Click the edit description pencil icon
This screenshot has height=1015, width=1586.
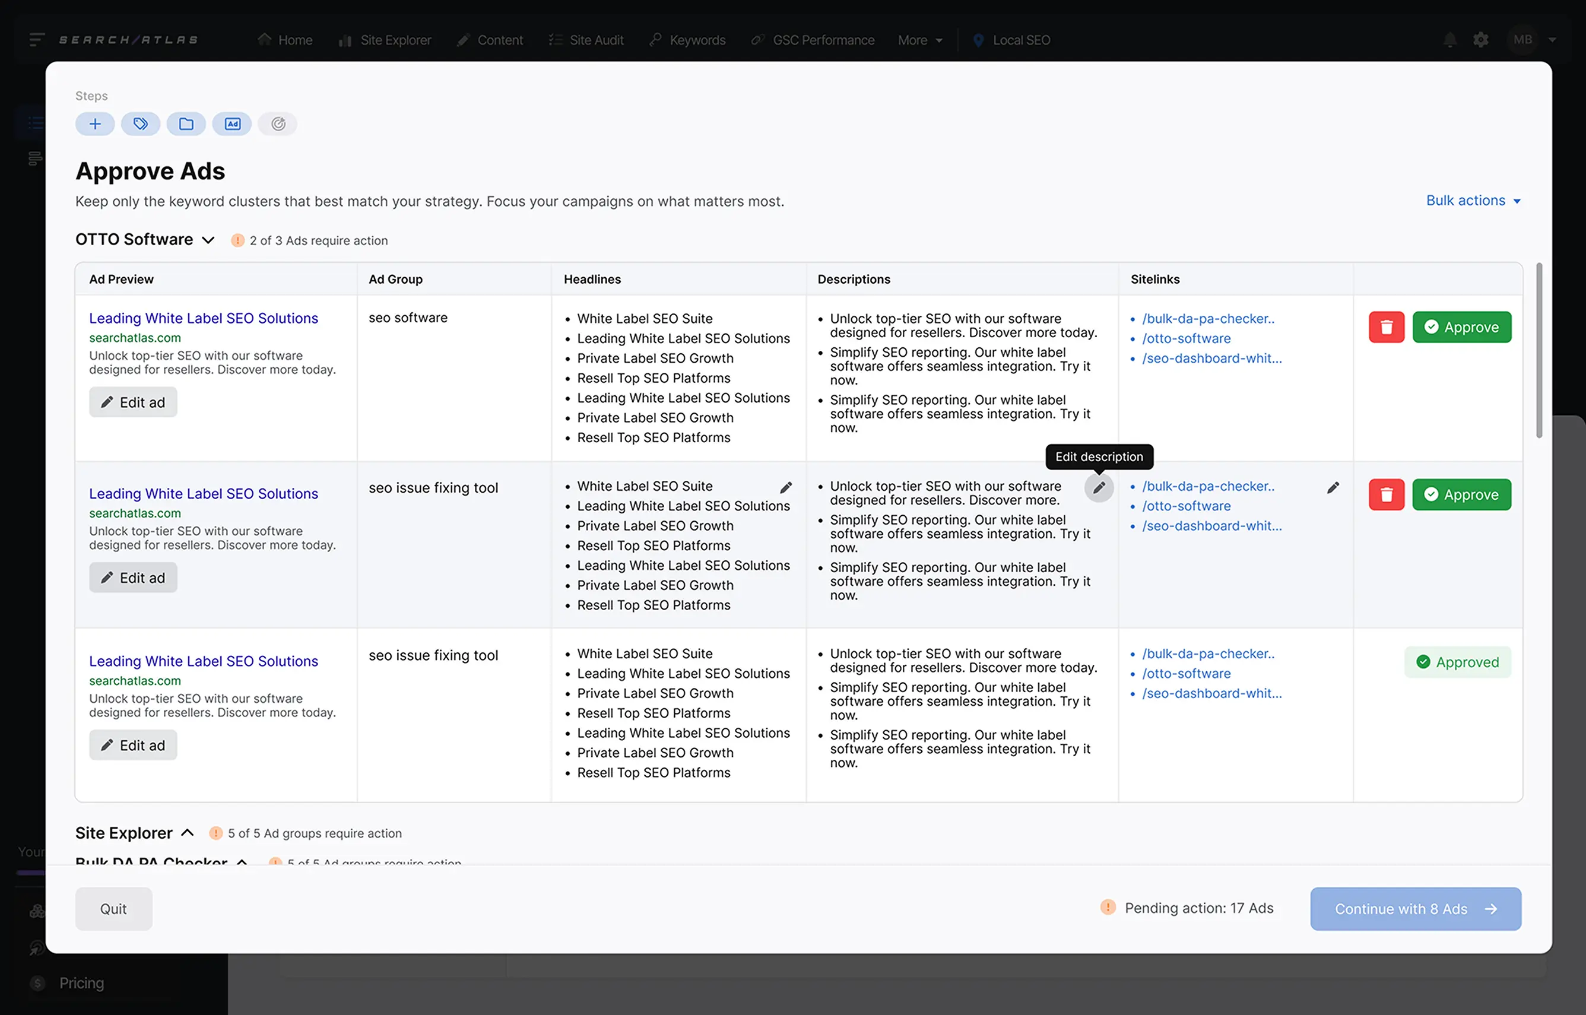[x=1099, y=488]
